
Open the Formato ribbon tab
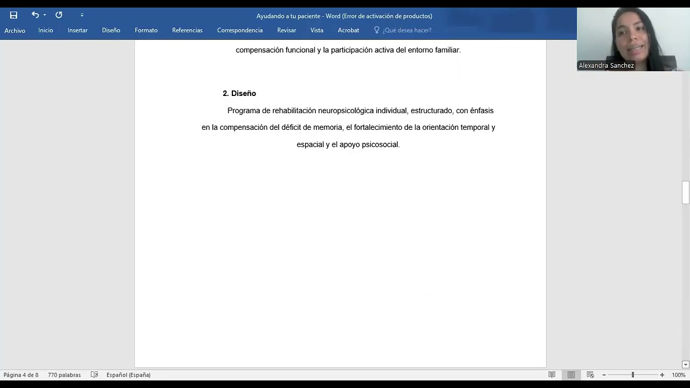tap(146, 30)
